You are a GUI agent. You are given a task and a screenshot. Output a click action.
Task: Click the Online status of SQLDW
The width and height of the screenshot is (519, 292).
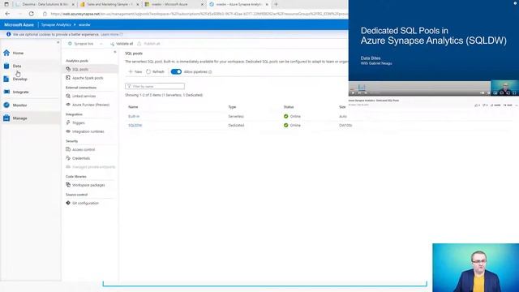[x=292, y=126]
